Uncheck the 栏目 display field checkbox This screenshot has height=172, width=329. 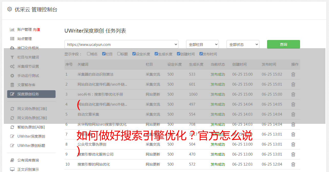pyautogui.click(x=104, y=54)
